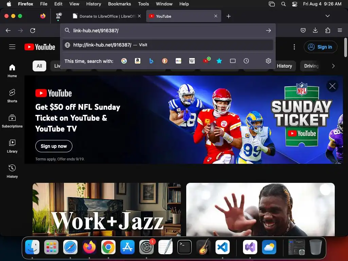Open search settings gear icon
The width and height of the screenshot is (348, 261).
(268, 61)
